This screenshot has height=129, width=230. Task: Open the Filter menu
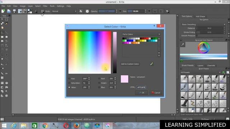pos(45,6)
